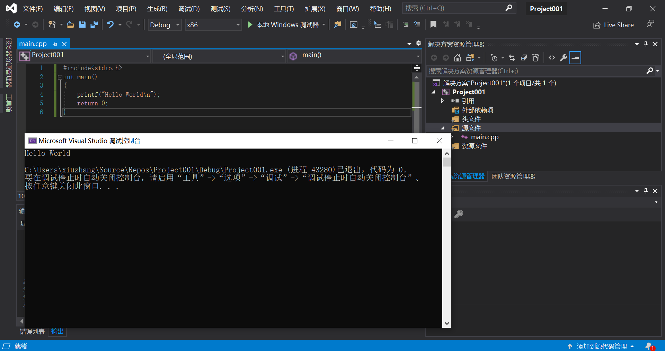Open the 服务器资源管理器 side tab
The width and height of the screenshot is (665, 351).
coord(9,63)
